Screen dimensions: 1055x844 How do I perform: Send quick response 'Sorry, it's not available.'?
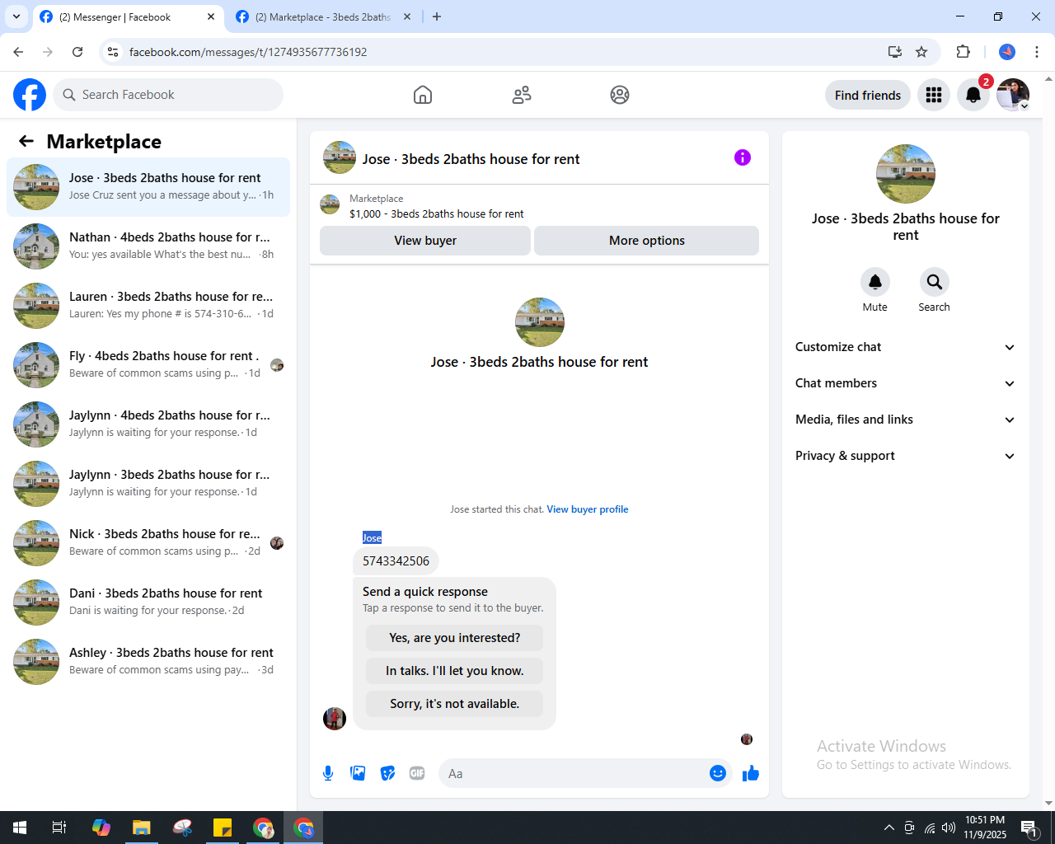click(455, 704)
